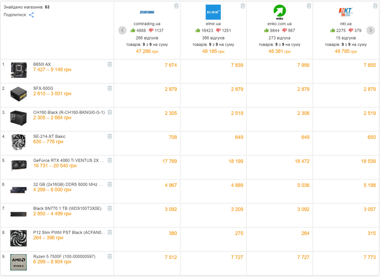Viewport: 380px width, 277px height.
Task: Click elmir.ua's 18 199 price for RTX 4060 Ti
Action: click(236, 161)
